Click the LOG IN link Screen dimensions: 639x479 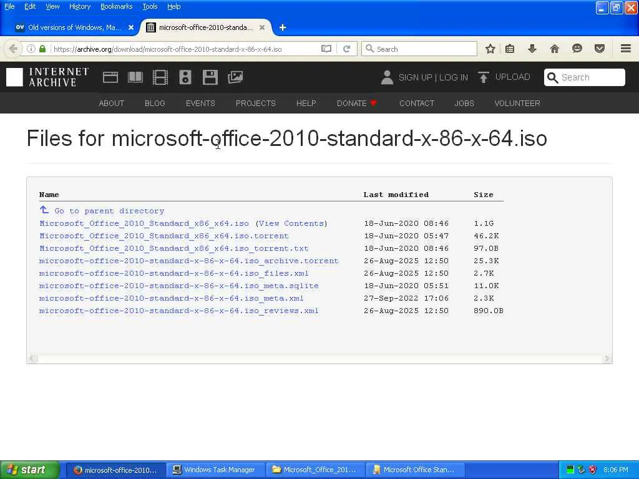pos(454,77)
